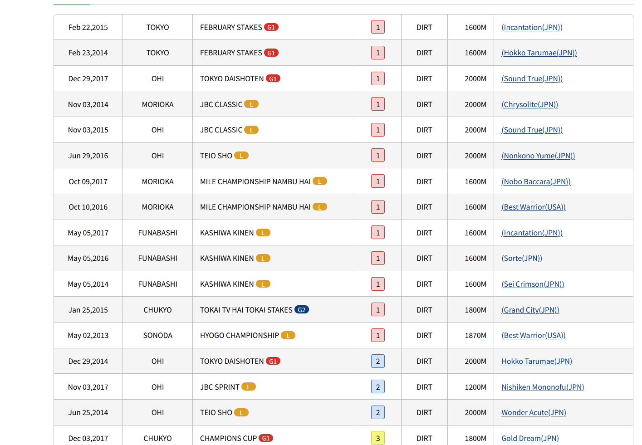Select FUNABASHI in May 05,2016 row
642x445 pixels.
(x=158, y=259)
